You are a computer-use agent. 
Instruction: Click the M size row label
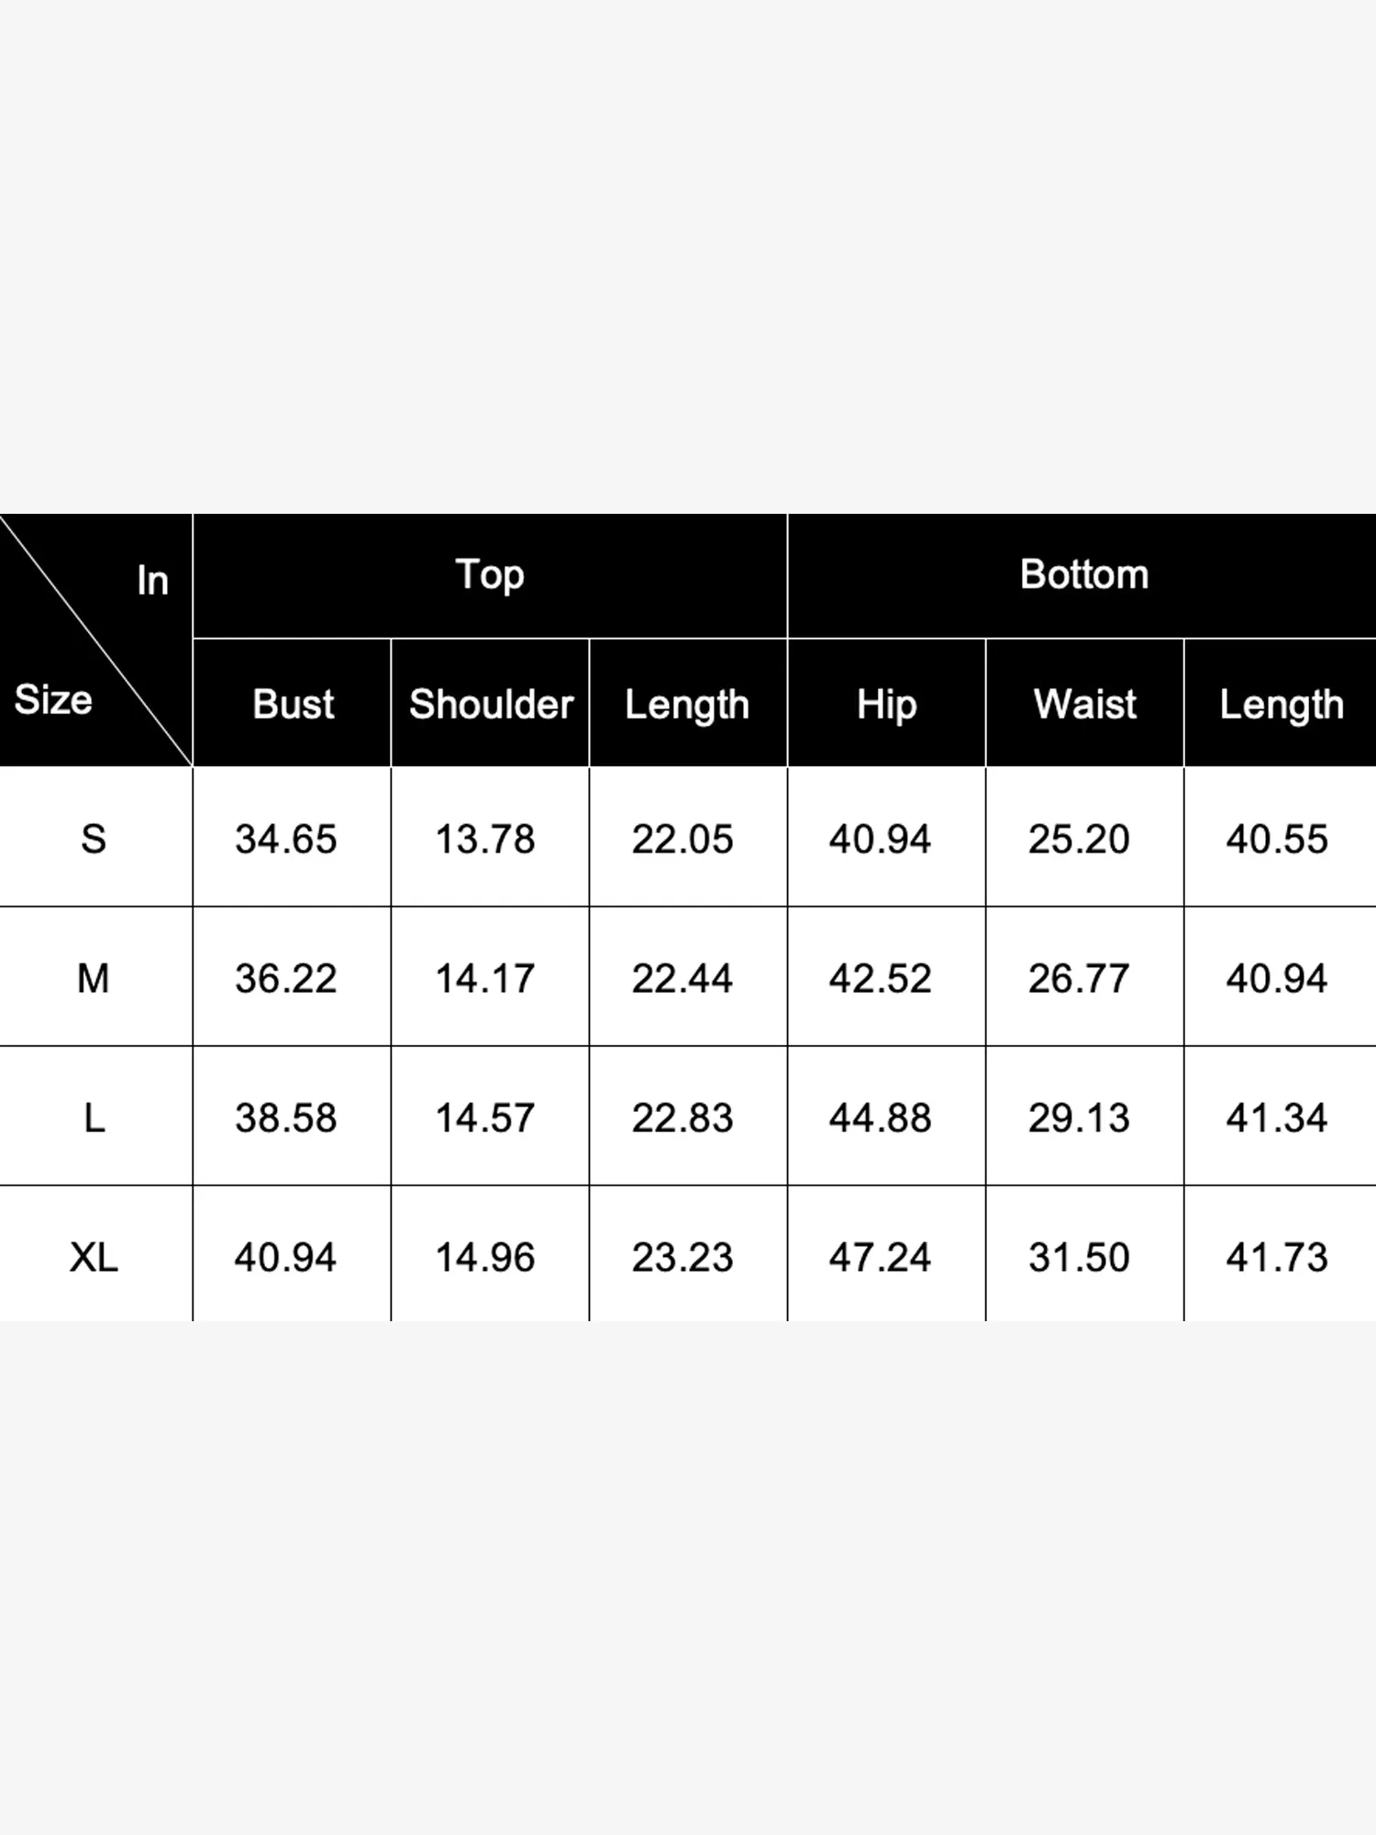point(94,978)
